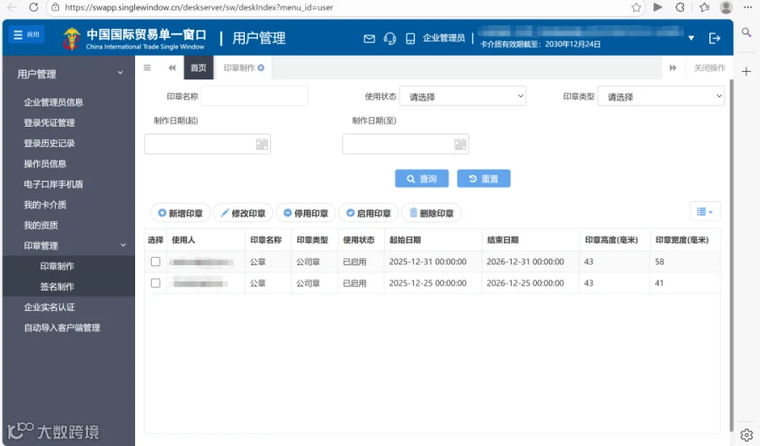Screen dimensions: 760x446
Task: Open 我的资质 in sidebar
Action: tap(41, 225)
